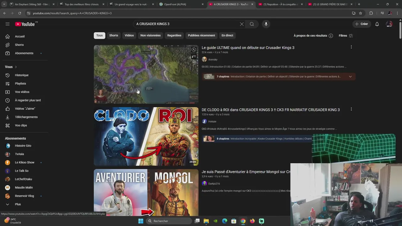Viewport: 402px width, 226px height.
Task: Open the AVENTURIER MONGOL video thumbnail
Action: (x=146, y=192)
